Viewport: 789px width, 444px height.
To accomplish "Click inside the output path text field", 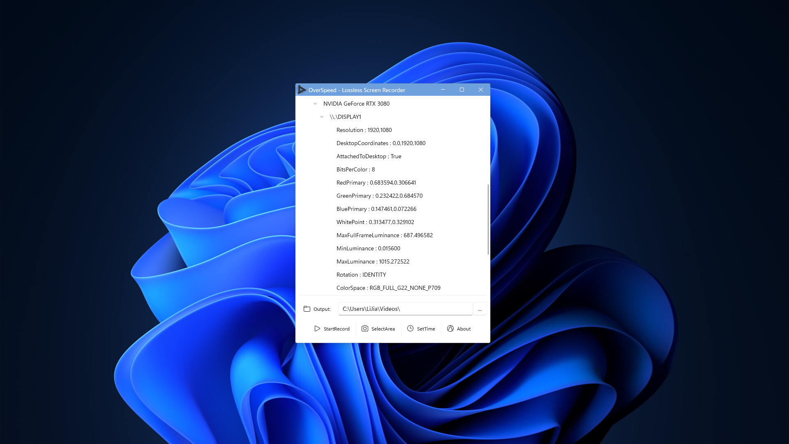I will [x=405, y=308].
